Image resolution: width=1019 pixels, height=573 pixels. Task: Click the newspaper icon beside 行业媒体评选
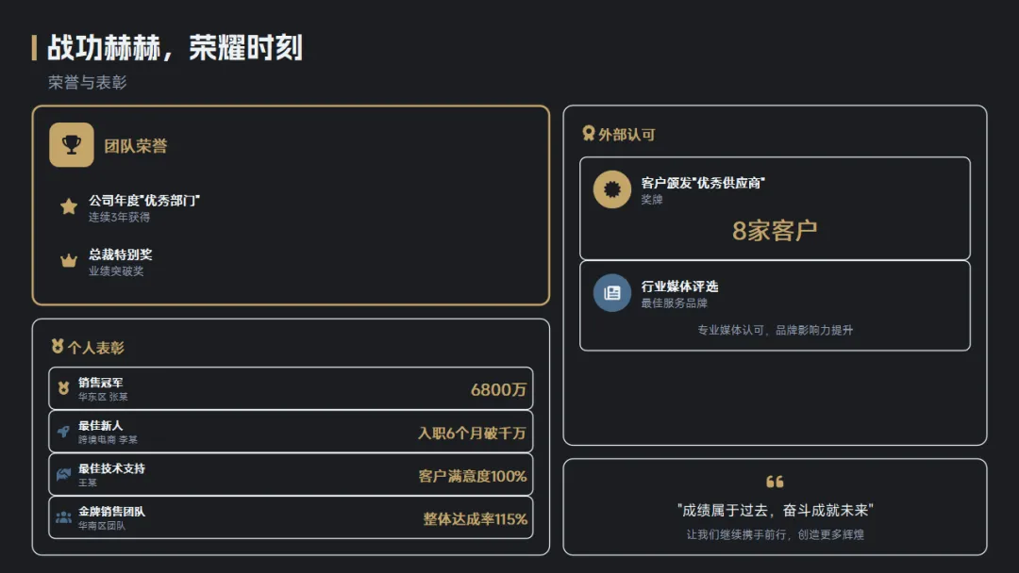coord(611,293)
